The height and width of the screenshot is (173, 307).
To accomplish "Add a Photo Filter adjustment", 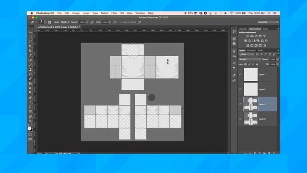I will (x=258, y=41).
